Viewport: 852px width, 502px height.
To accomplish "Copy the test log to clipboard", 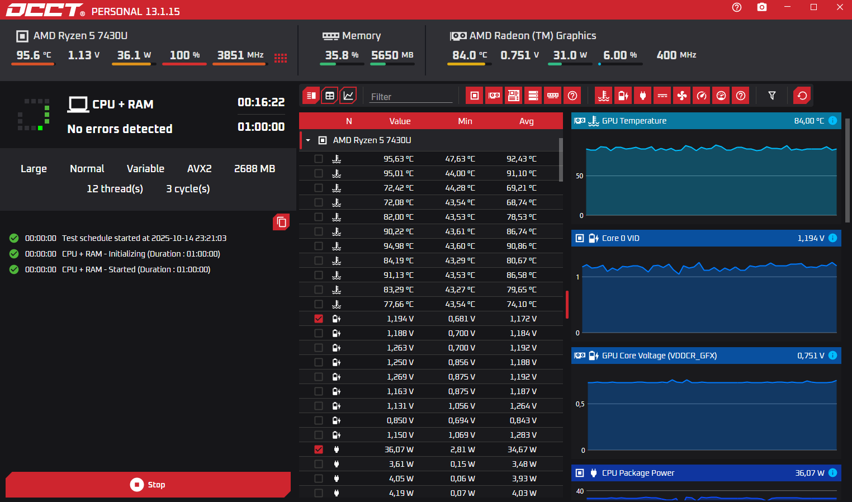I will (x=281, y=222).
